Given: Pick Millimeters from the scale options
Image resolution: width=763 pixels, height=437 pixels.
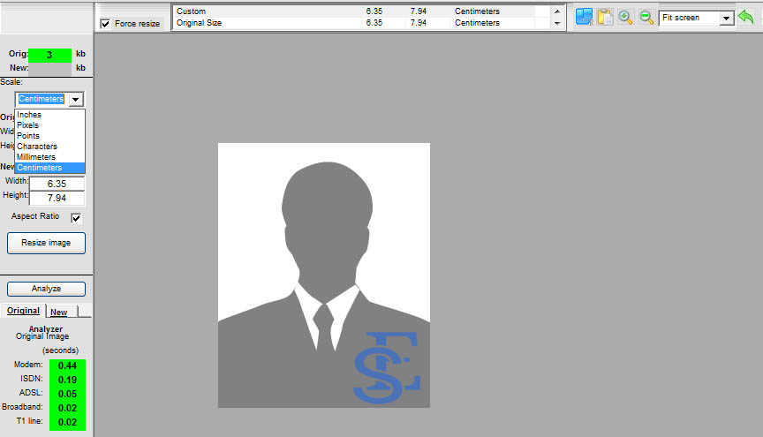Looking at the screenshot, I should click(36, 157).
